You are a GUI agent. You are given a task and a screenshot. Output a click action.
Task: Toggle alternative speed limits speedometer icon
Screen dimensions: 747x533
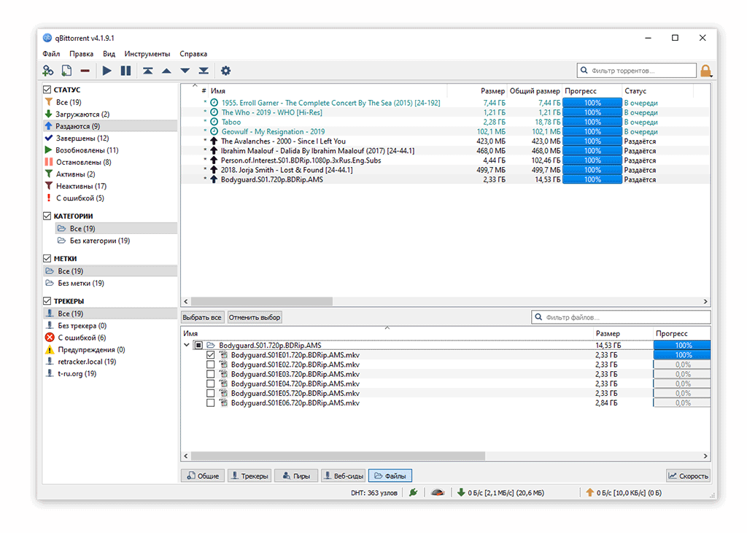click(x=436, y=493)
